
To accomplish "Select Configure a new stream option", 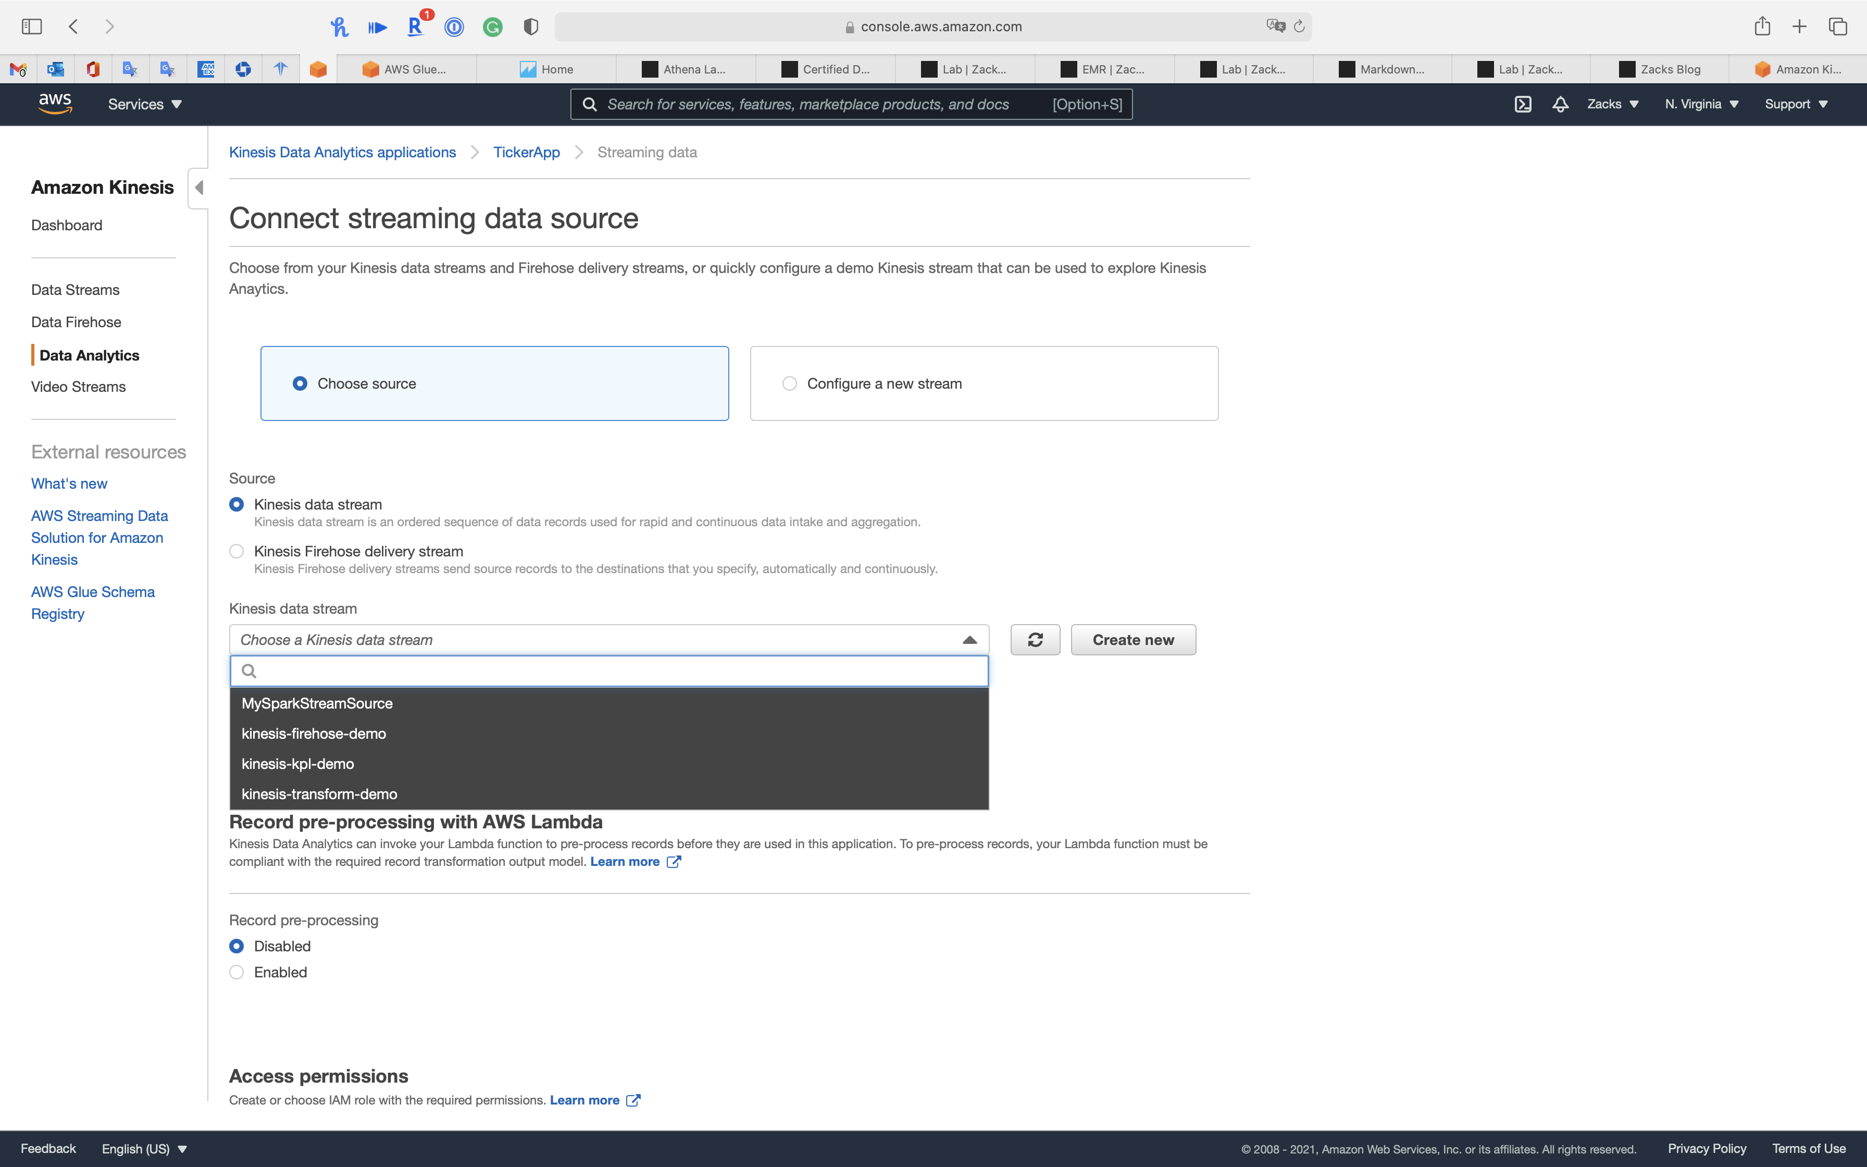I will (789, 383).
